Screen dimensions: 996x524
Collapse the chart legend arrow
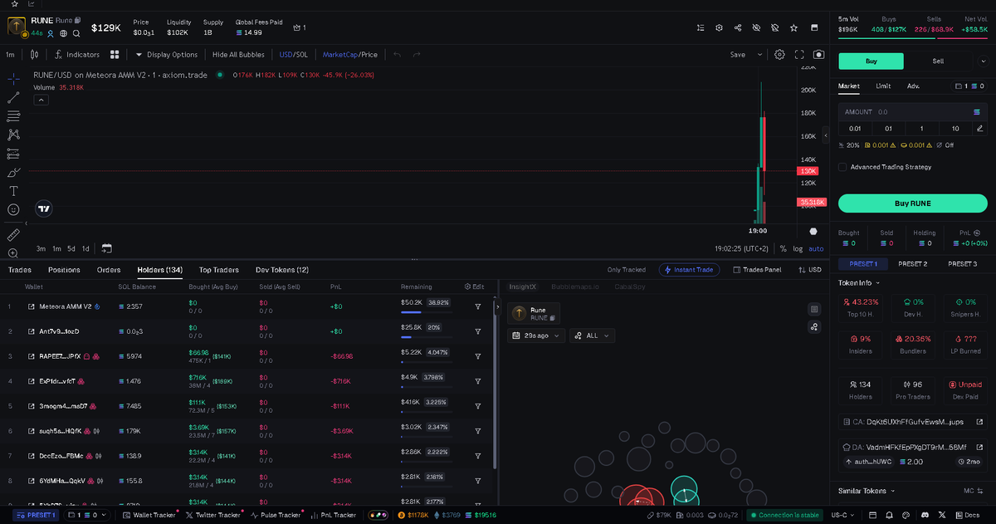(x=41, y=100)
